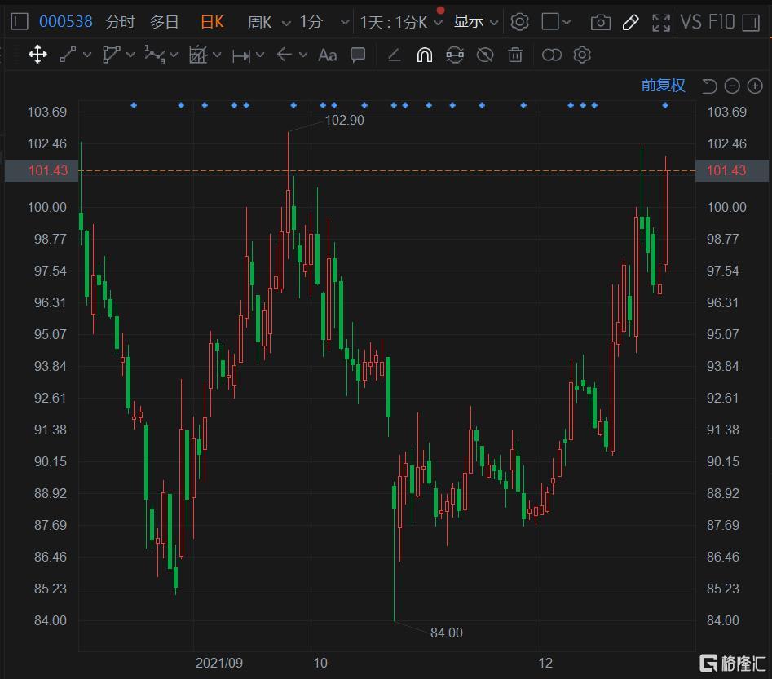Open chart settings gear in top bar
This screenshot has height=679, width=772.
(519, 22)
